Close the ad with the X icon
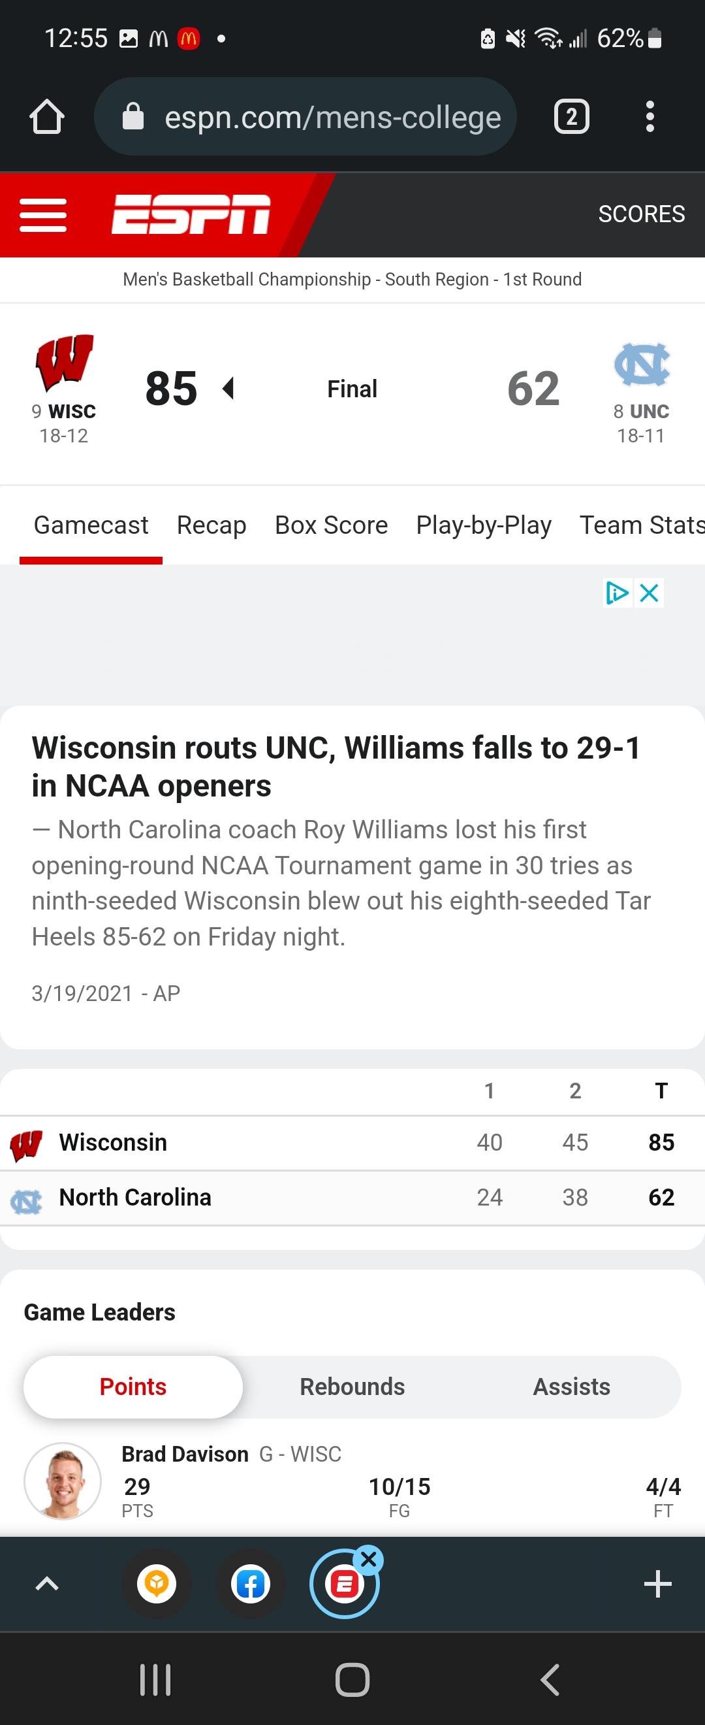705x1725 pixels. click(650, 593)
